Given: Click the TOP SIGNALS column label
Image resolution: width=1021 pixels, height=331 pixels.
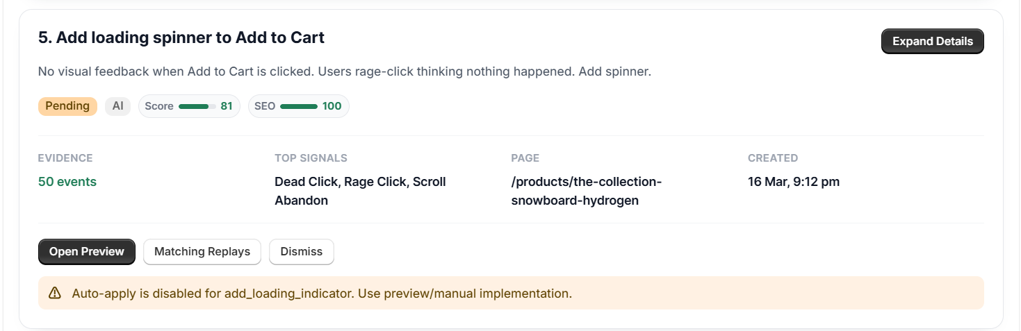Looking at the screenshot, I should (311, 158).
